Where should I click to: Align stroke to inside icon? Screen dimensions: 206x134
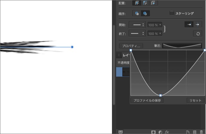pos(145,3)
